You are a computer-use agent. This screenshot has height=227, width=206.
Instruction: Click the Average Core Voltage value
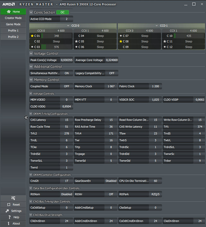(112, 60)
